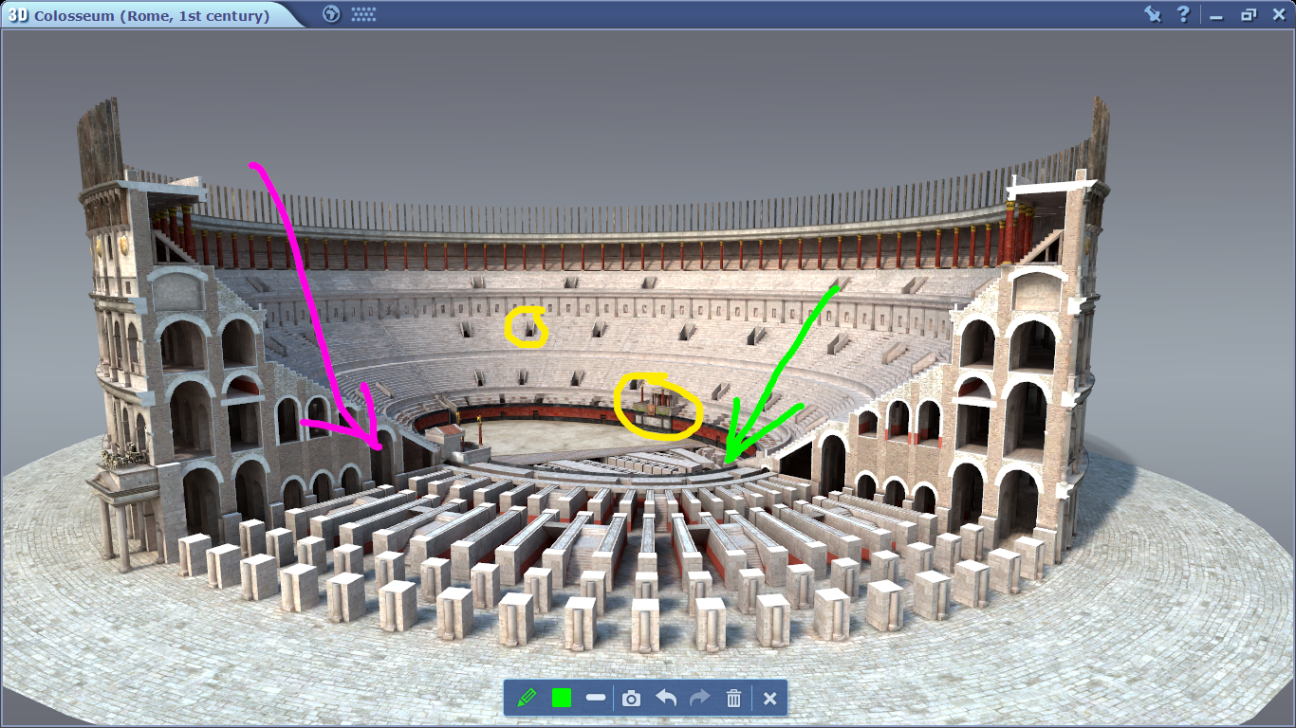Image resolution: width=1296 pixels, height=728 pixels.
Task: Pin the window with the pushpin icon
Action: pos(1153,14)
